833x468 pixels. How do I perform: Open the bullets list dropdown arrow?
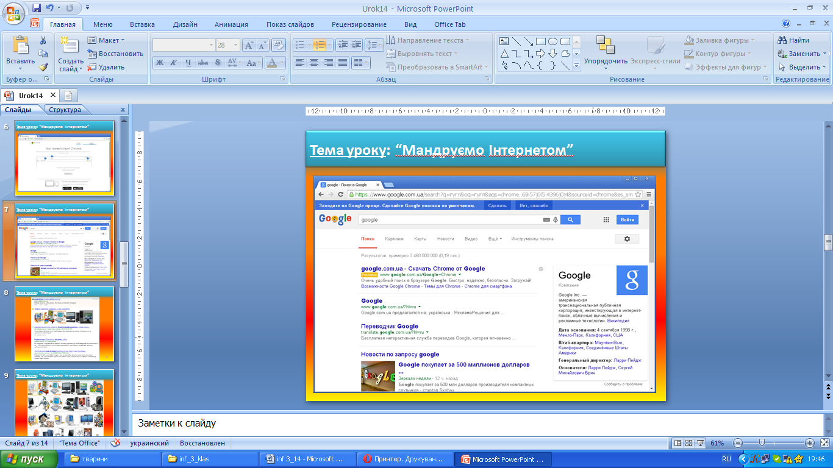307,45
